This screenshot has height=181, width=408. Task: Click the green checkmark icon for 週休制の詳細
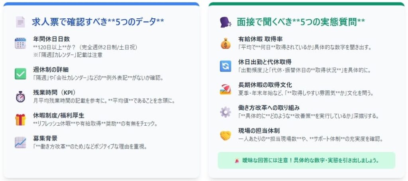pyautogui.click(x=20, y=74)
